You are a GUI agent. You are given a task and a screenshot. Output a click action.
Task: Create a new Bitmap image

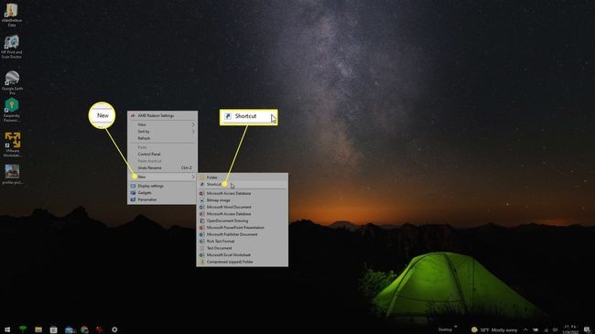coord(242,200)
